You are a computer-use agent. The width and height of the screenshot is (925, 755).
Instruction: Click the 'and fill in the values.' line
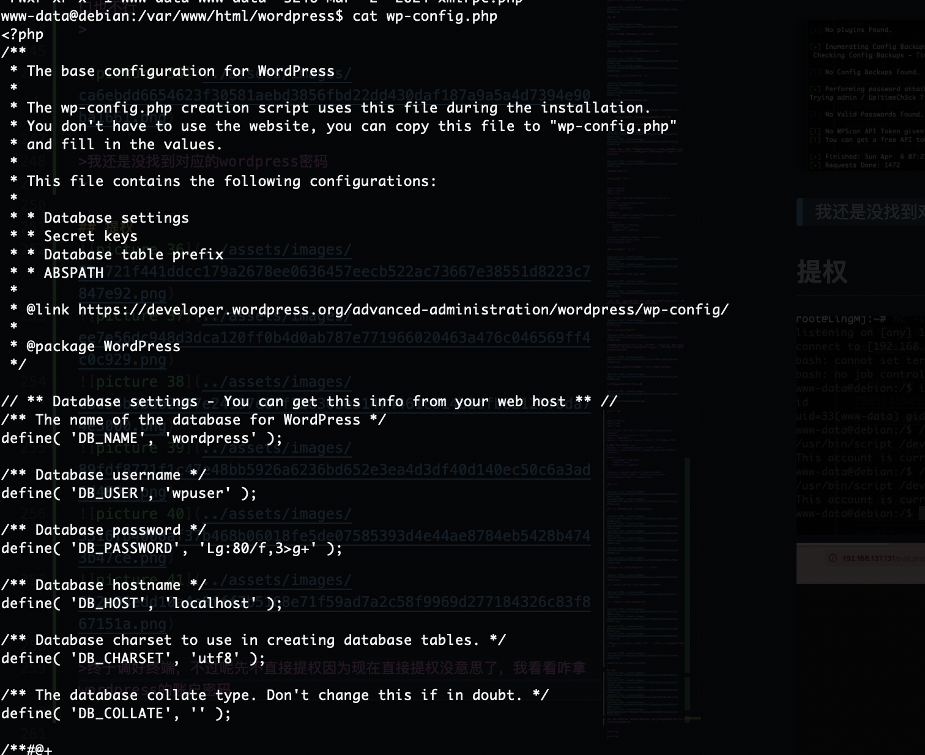coord(116,144)
